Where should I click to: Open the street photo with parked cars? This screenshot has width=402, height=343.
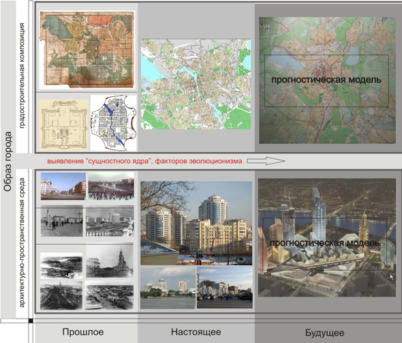pos(225,287)
